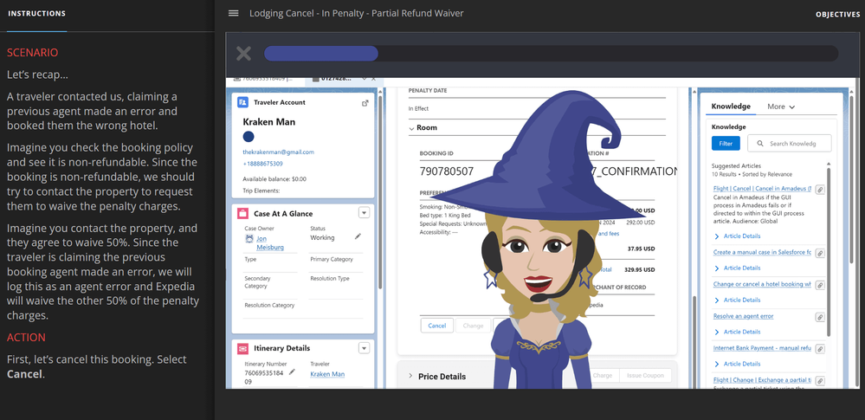Image resolution: width=865 pixels, height=420 pixels.
Task: Edit the case Status with the pencil icon
Action: tap(358, 236)
